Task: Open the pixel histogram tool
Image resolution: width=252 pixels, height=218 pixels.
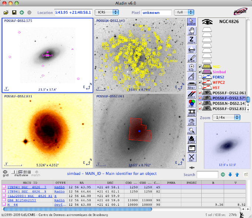Action: 191,139
